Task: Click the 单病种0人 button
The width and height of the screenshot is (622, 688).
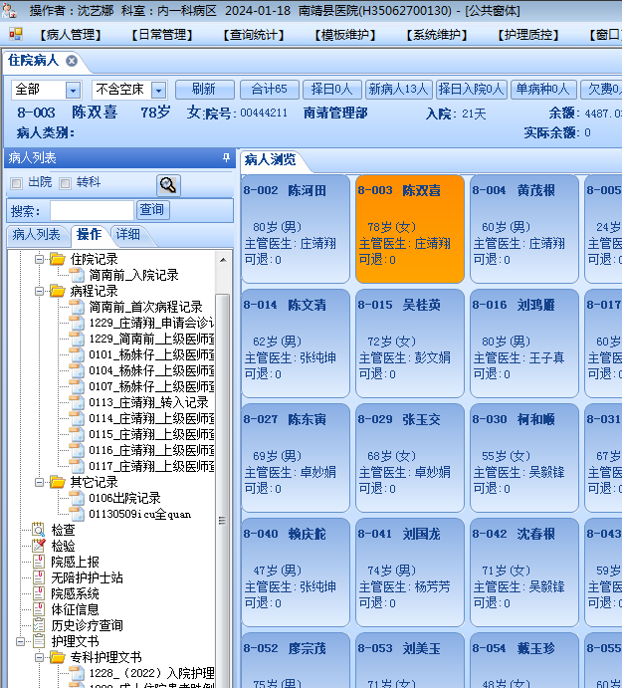Action: (543, 90)
